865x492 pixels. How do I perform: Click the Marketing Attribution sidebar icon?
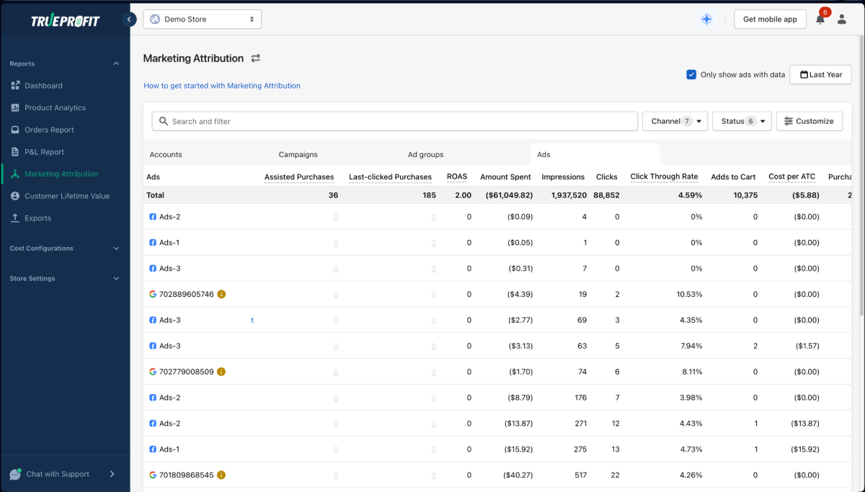click(x=16, y=174)
